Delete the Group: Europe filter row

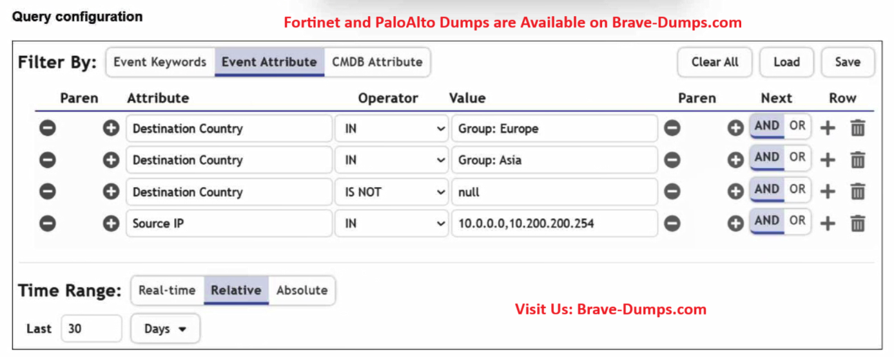(x=857, y=129)
